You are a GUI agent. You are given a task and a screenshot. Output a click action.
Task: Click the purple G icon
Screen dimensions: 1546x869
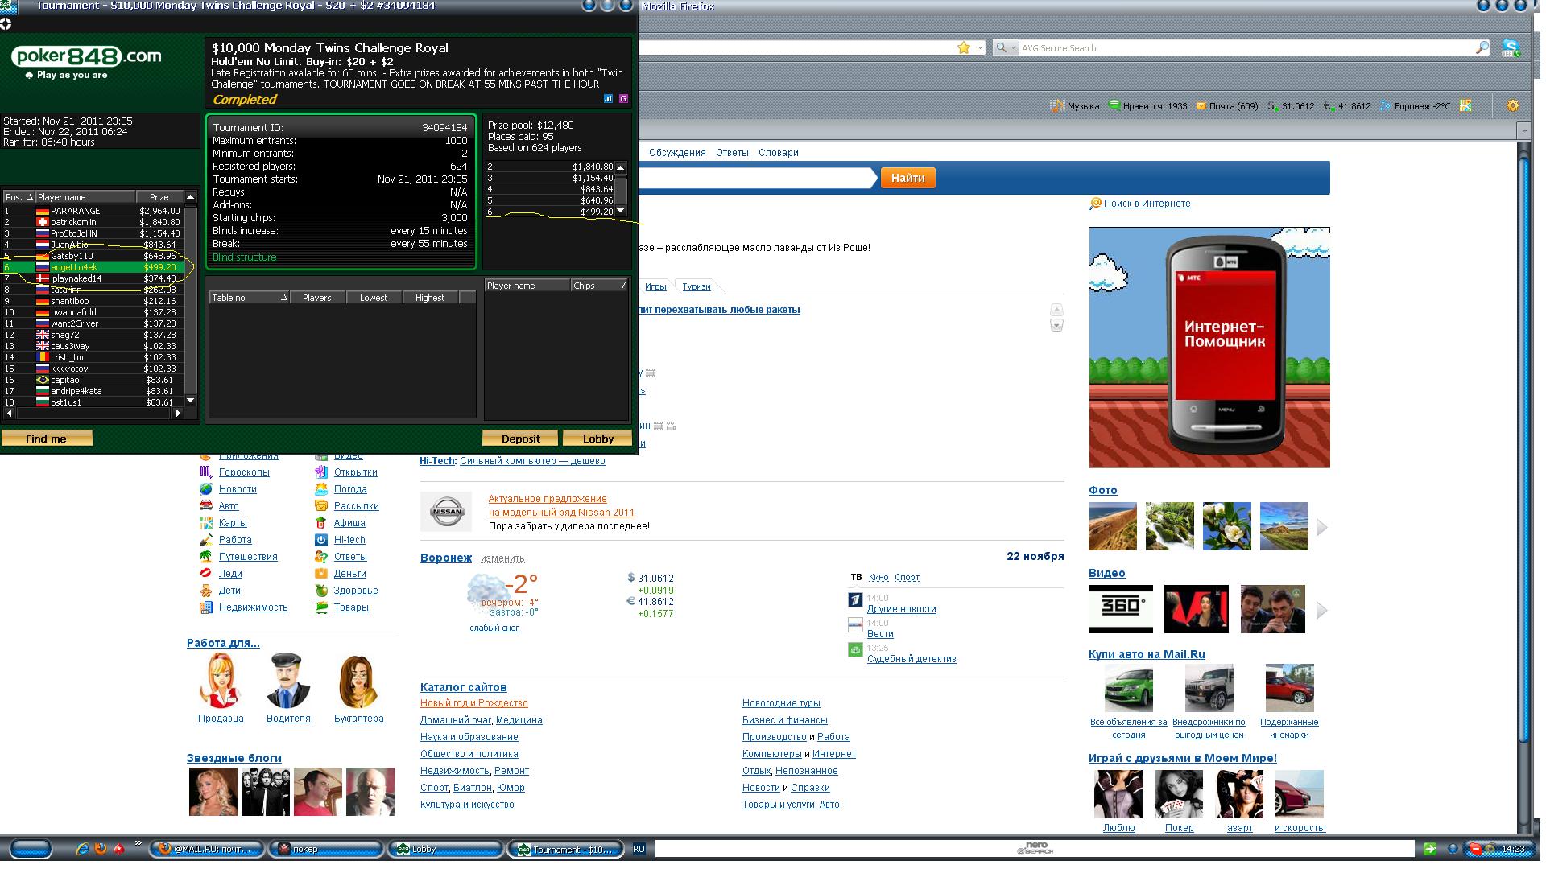(623, 99)
